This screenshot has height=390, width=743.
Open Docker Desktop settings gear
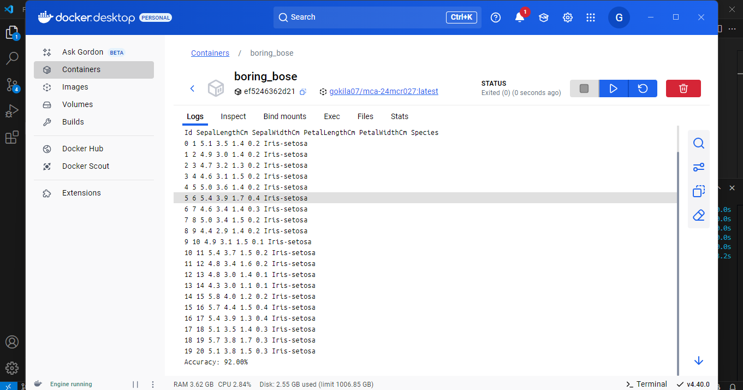tap(568, 17)
